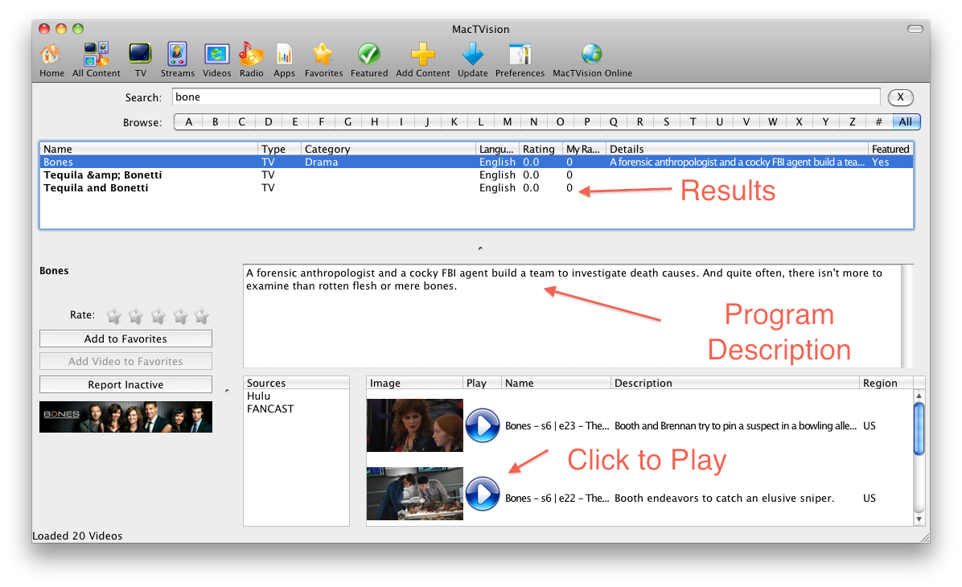Select the All browse filter
The image size is (962, 587).
906,122
